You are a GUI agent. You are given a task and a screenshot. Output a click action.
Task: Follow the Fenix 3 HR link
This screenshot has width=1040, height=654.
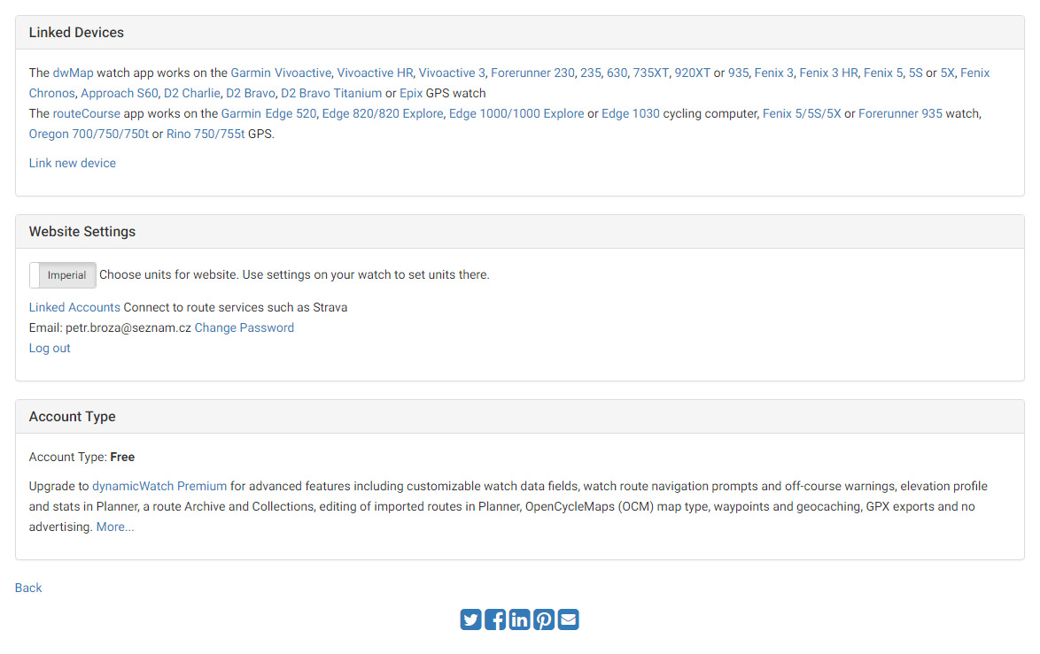[828, 73]
